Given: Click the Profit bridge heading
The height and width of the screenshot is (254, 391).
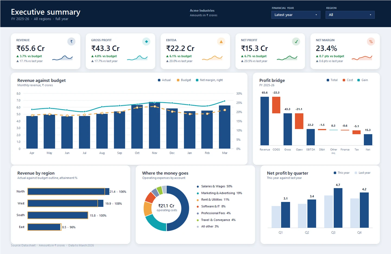Looking at the screenshot, I should click(x=272, y=80).
